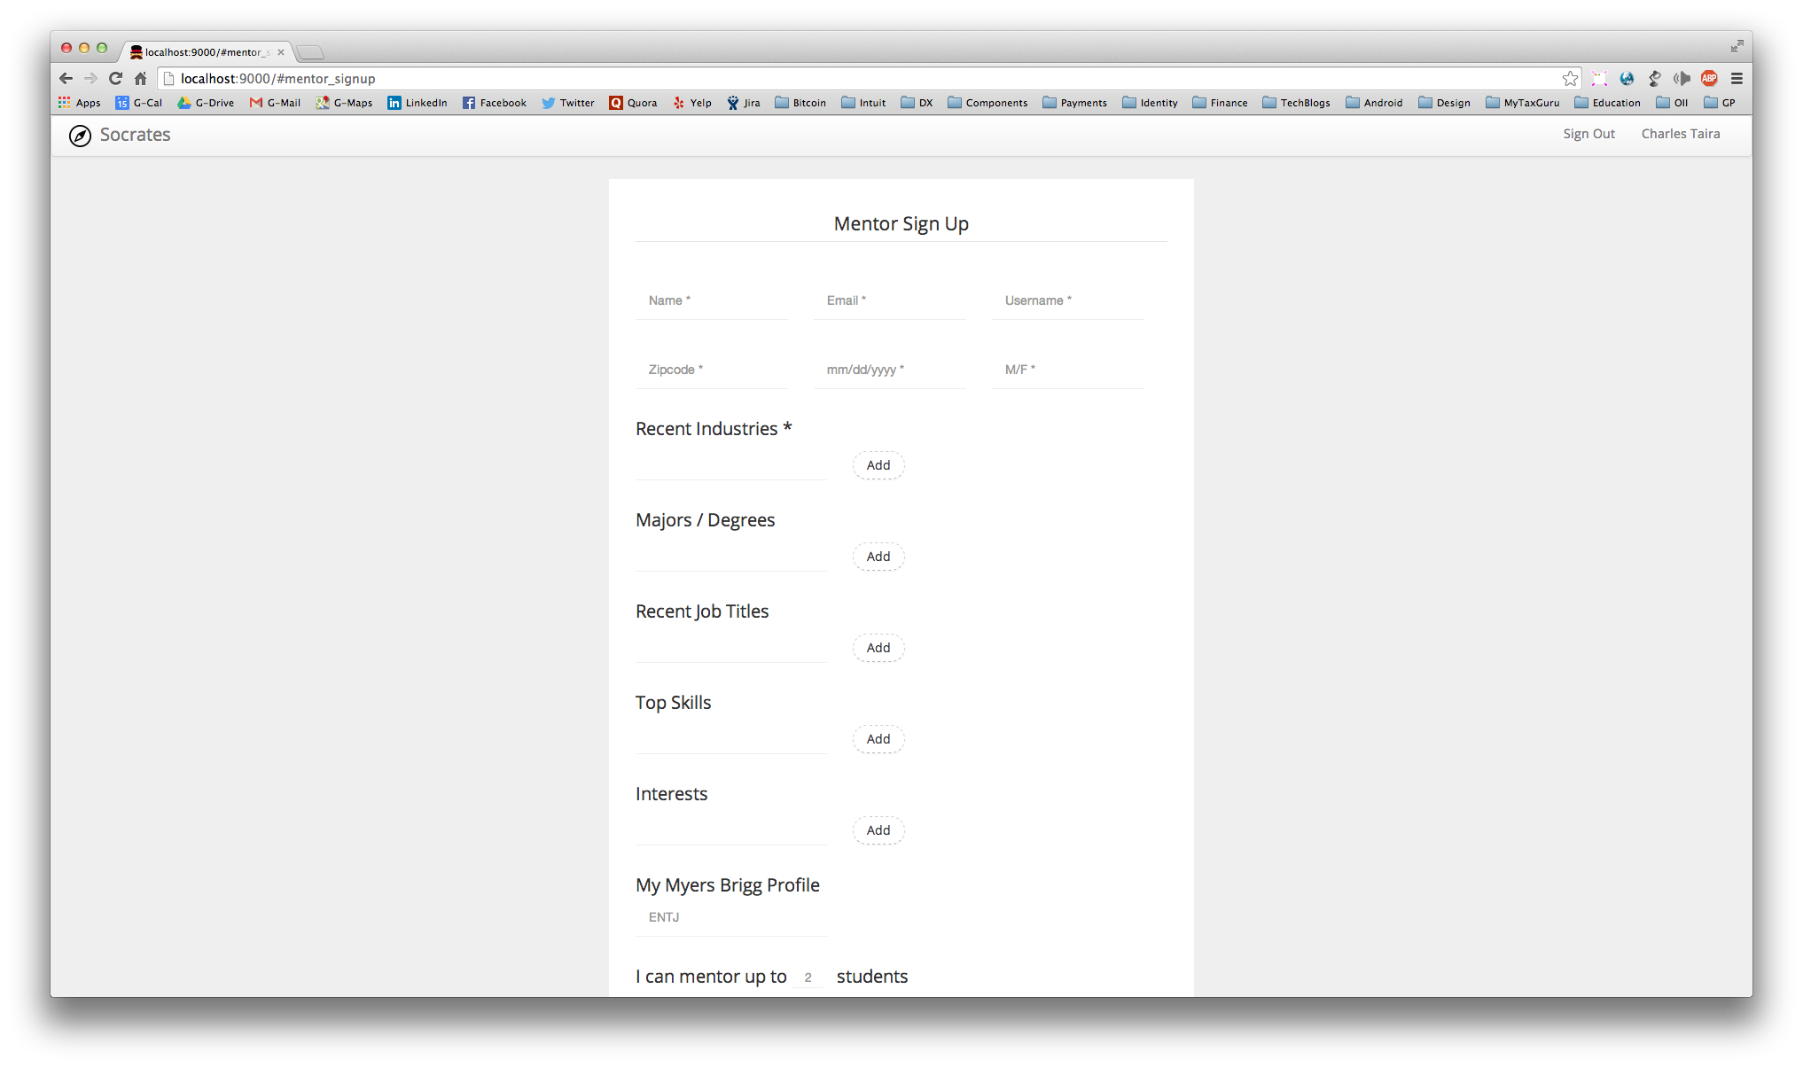Open the LinkedIn bookmark
1803x1067 pixels.
coord(418,103)
